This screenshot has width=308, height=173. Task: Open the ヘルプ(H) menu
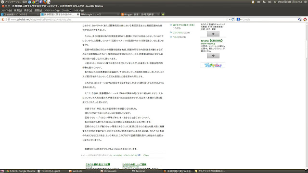coord(78,11)
